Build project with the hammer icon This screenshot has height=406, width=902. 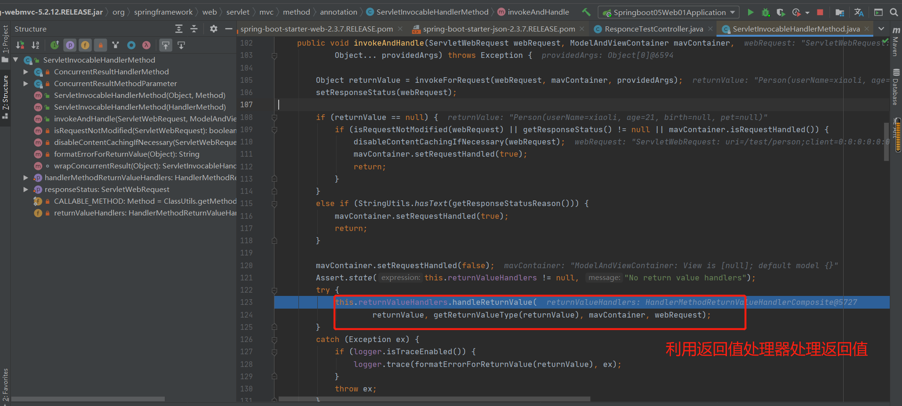click(586, 12)
